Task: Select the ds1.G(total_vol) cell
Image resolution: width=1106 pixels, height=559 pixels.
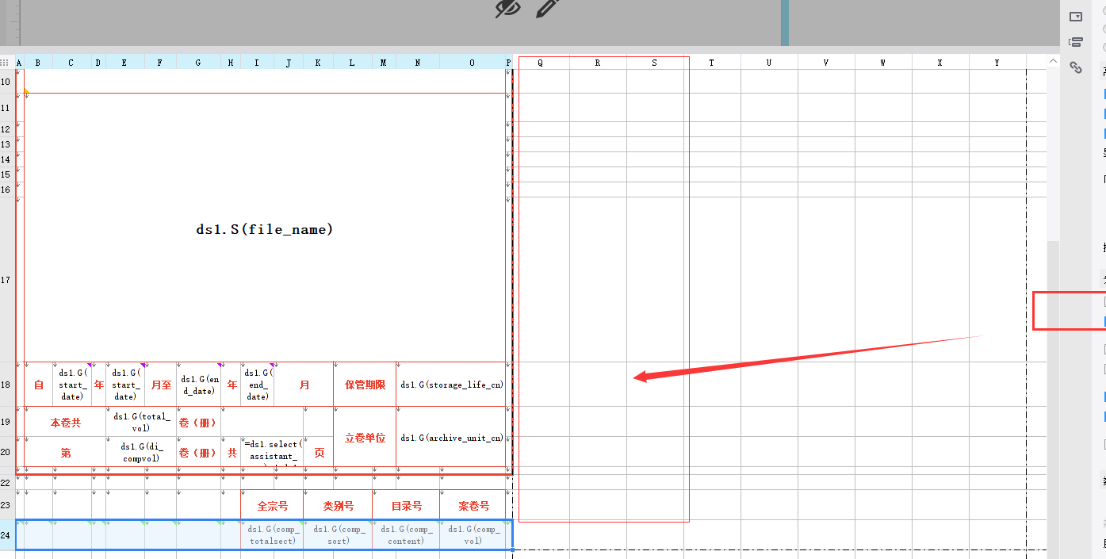Action: [x=141, y=422]
